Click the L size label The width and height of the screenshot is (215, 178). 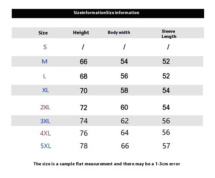click(x=44, y=76)
